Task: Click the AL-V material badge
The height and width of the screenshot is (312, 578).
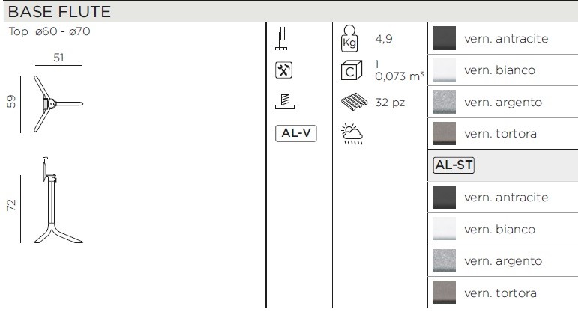Action: click(296, 133)
